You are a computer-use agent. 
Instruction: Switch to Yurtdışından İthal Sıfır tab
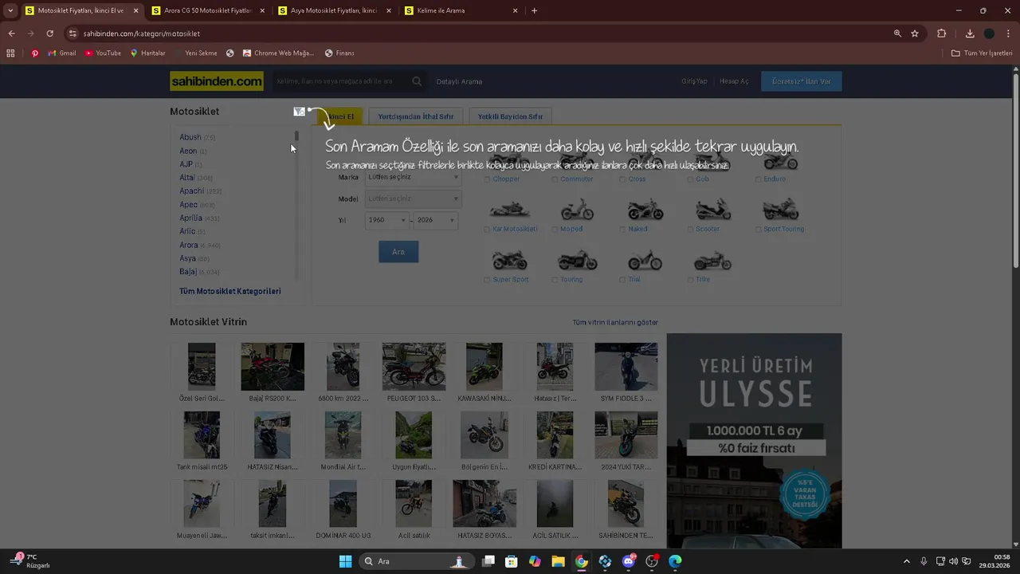[415, 116]
